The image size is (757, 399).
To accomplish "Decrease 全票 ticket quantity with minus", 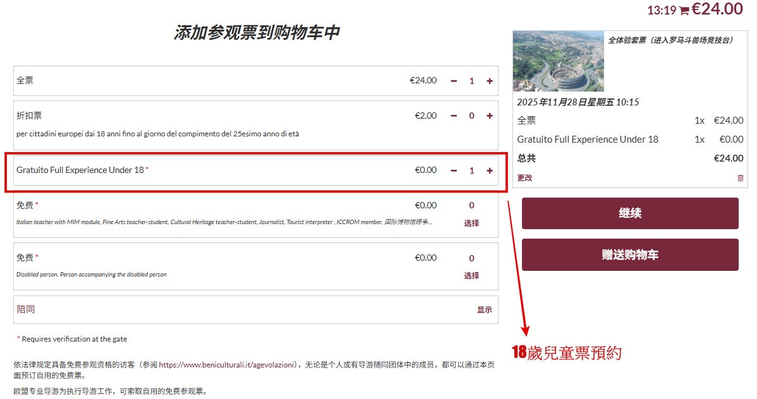I will [454, 81].
